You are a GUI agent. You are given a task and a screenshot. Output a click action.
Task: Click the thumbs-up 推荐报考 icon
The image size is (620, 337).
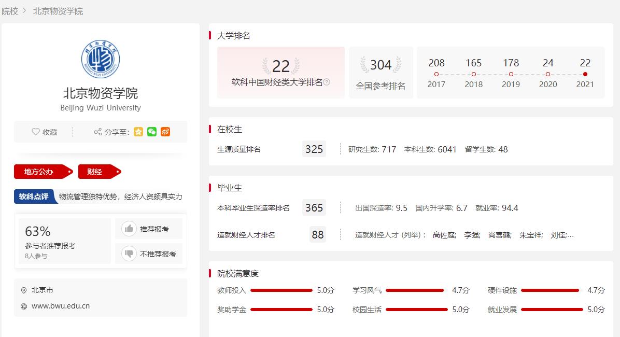(129, 229)
